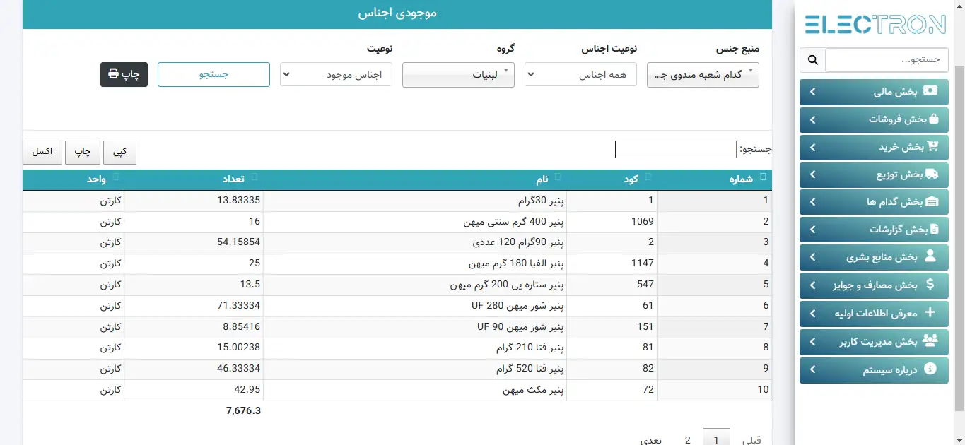Click the warehouse icon of بخش گدام ها
The image size is (965, 445).
coord(932,202)
